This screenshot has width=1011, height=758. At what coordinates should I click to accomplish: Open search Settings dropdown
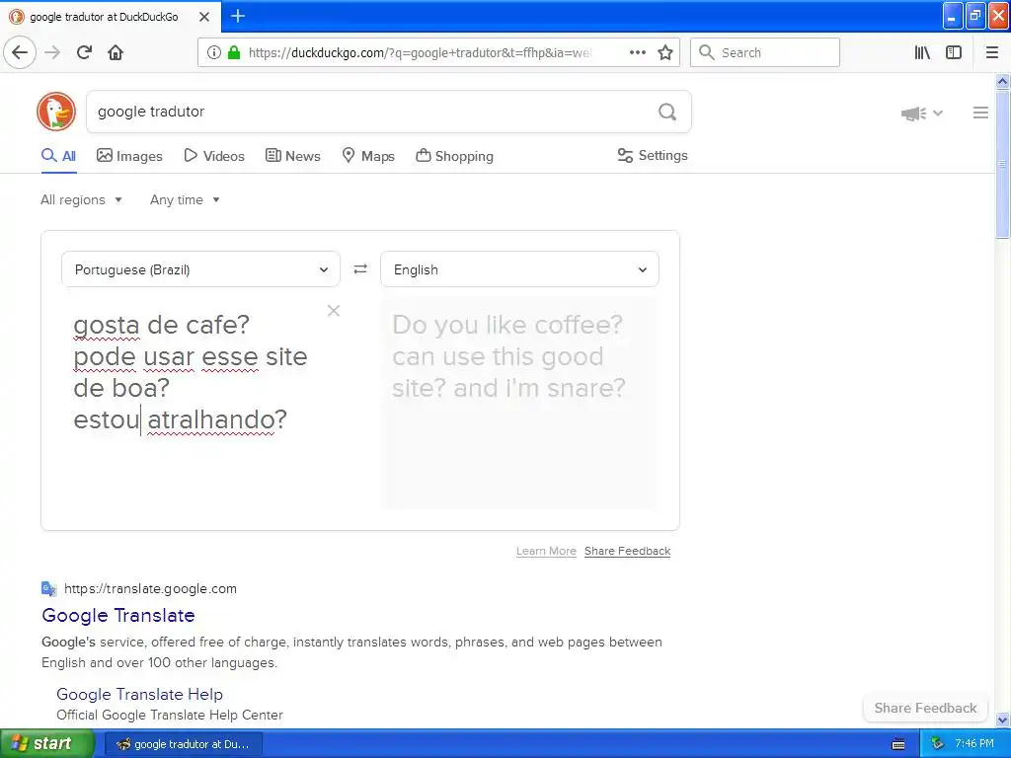[x=653, y=155]
